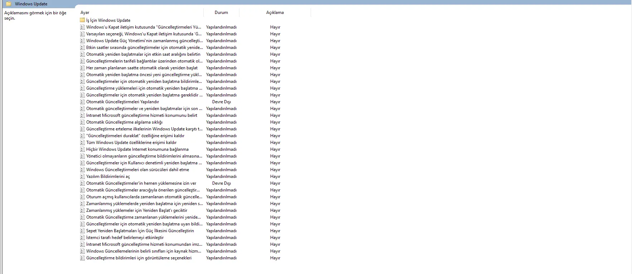
Task: Click icon for Zamanlanmış yüklemeler için Yeniden Başlat'ı geciktir
Action: point(82,210)
